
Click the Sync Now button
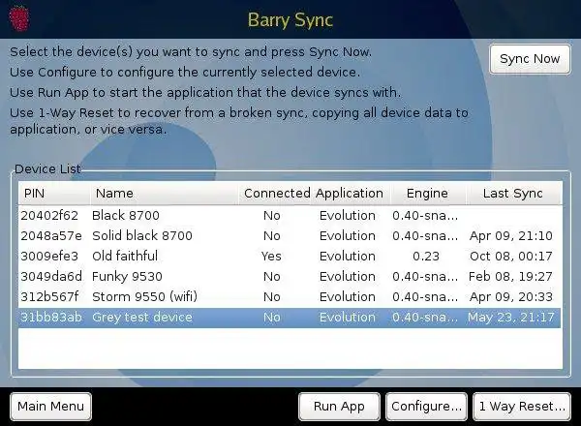tap(530, 59)
